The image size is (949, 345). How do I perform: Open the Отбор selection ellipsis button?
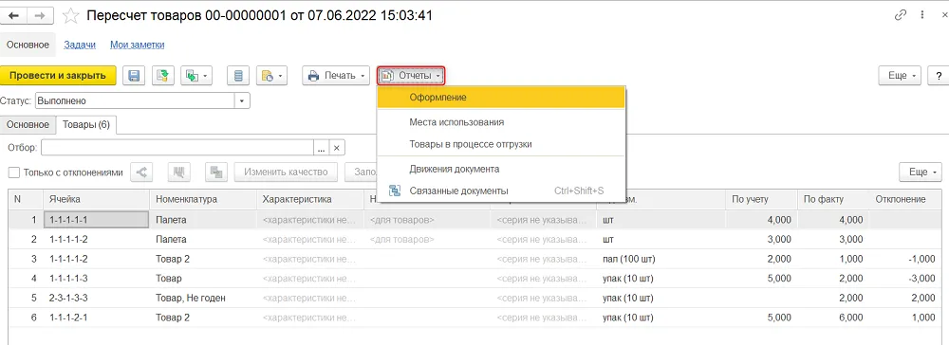[322, 148]
